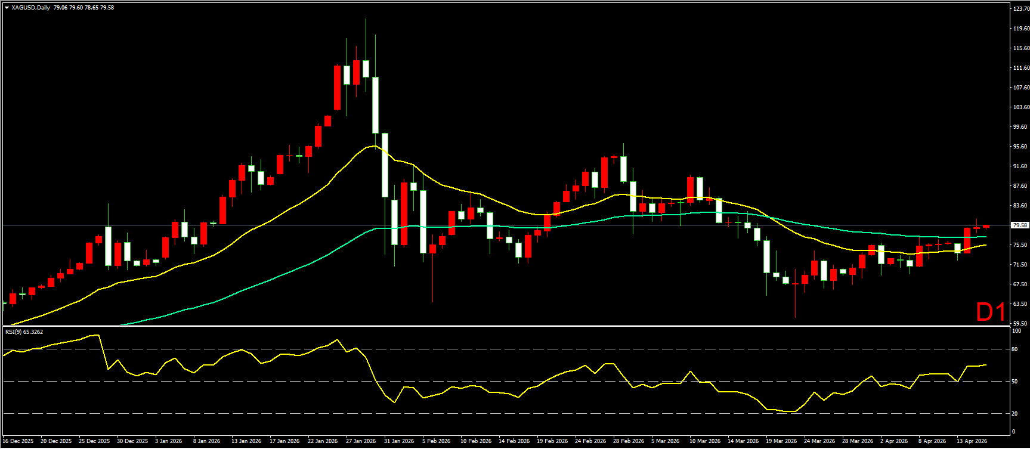Click the 5 Feb 2026 date label
1030x449 pixels.
pyautogui.click(x=437, y=441)
